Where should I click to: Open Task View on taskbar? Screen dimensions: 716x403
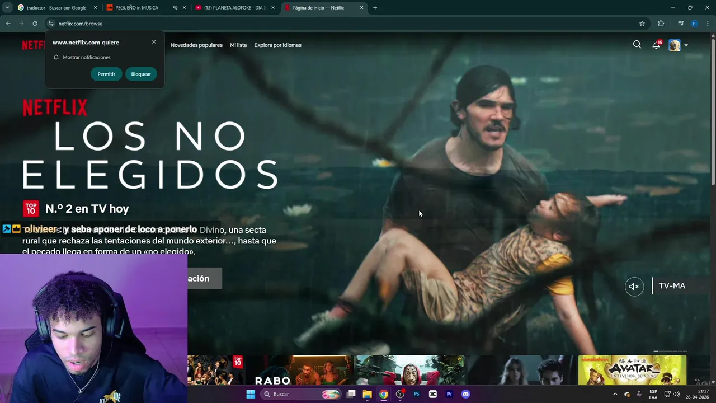[x=351, y=394]
